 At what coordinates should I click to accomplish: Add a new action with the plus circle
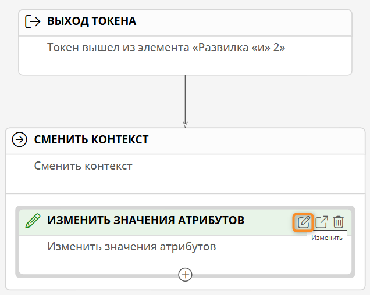(x=185, y=274)
